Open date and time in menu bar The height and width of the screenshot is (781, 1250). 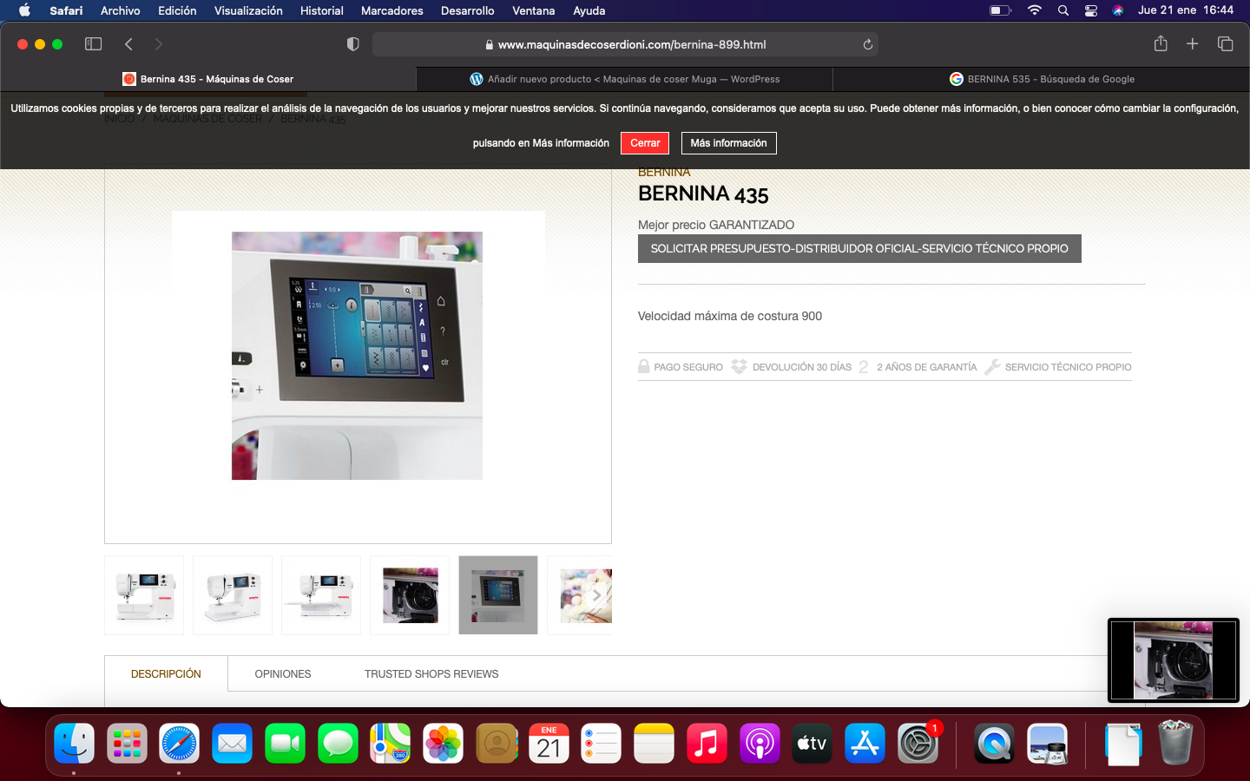pos(1186,10)
